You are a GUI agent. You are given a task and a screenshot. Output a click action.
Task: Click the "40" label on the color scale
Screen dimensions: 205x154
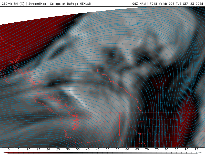(x=88, y=149)
